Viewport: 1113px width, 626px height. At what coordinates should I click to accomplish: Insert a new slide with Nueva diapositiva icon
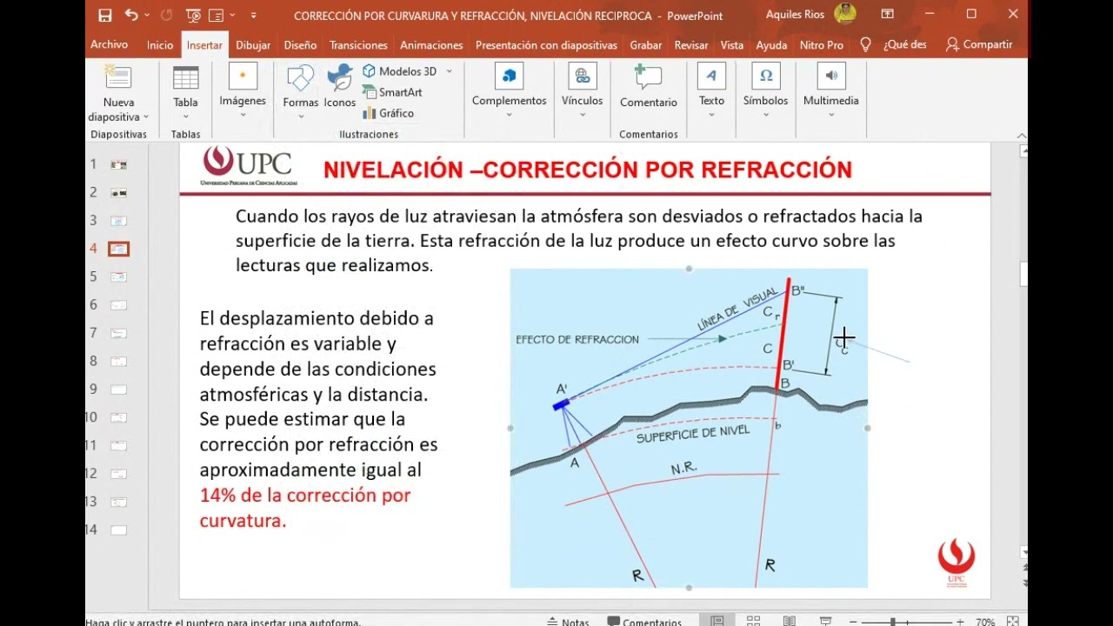[x=118, y=78]
